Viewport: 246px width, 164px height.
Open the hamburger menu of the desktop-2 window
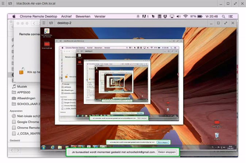click(x=44, y=23)
